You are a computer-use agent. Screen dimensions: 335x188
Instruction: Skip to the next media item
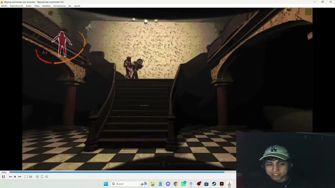tap(19, 177)
